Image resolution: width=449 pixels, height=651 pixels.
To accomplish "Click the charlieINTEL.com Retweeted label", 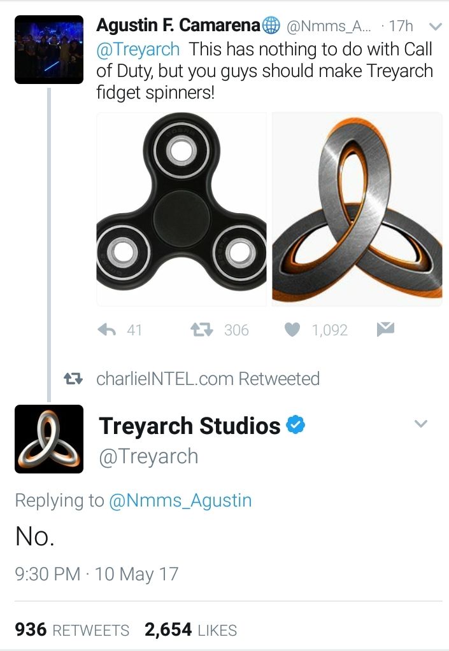I will click(x=208, y=379).
